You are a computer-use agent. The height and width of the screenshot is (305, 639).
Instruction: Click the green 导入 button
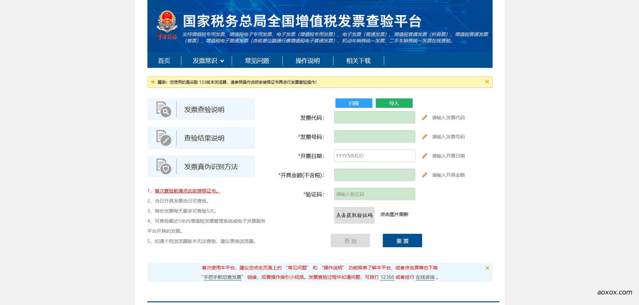click(x=394, y=103)
